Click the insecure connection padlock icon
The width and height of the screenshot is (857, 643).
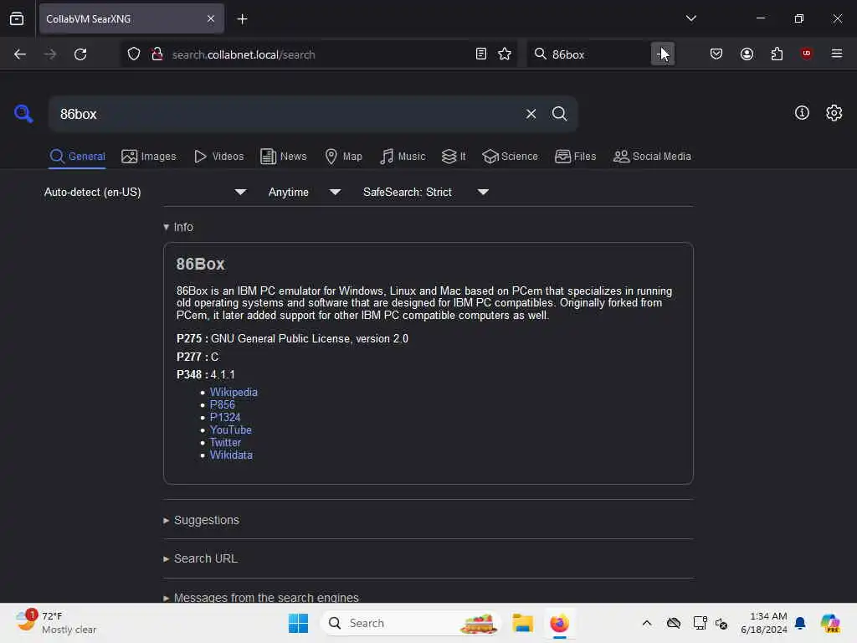coord(157,54)
